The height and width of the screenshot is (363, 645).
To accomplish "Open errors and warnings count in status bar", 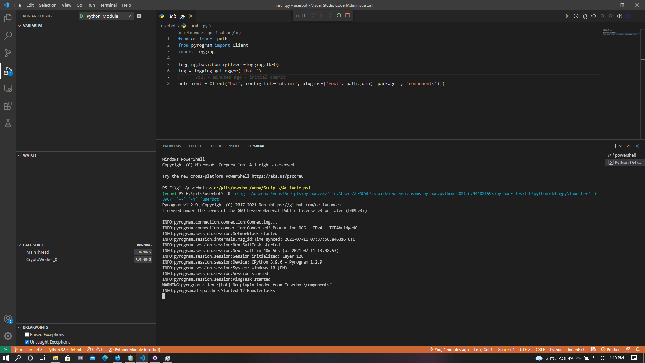I will [95, 349].
